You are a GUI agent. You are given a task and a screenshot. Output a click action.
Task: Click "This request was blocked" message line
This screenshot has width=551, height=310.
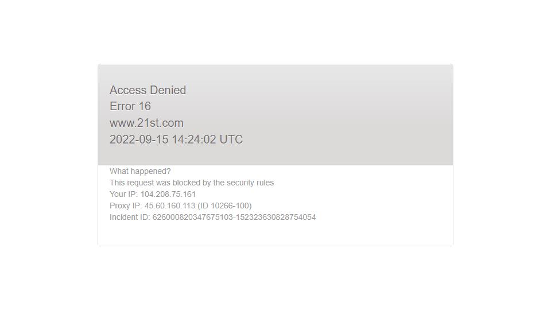192,183
